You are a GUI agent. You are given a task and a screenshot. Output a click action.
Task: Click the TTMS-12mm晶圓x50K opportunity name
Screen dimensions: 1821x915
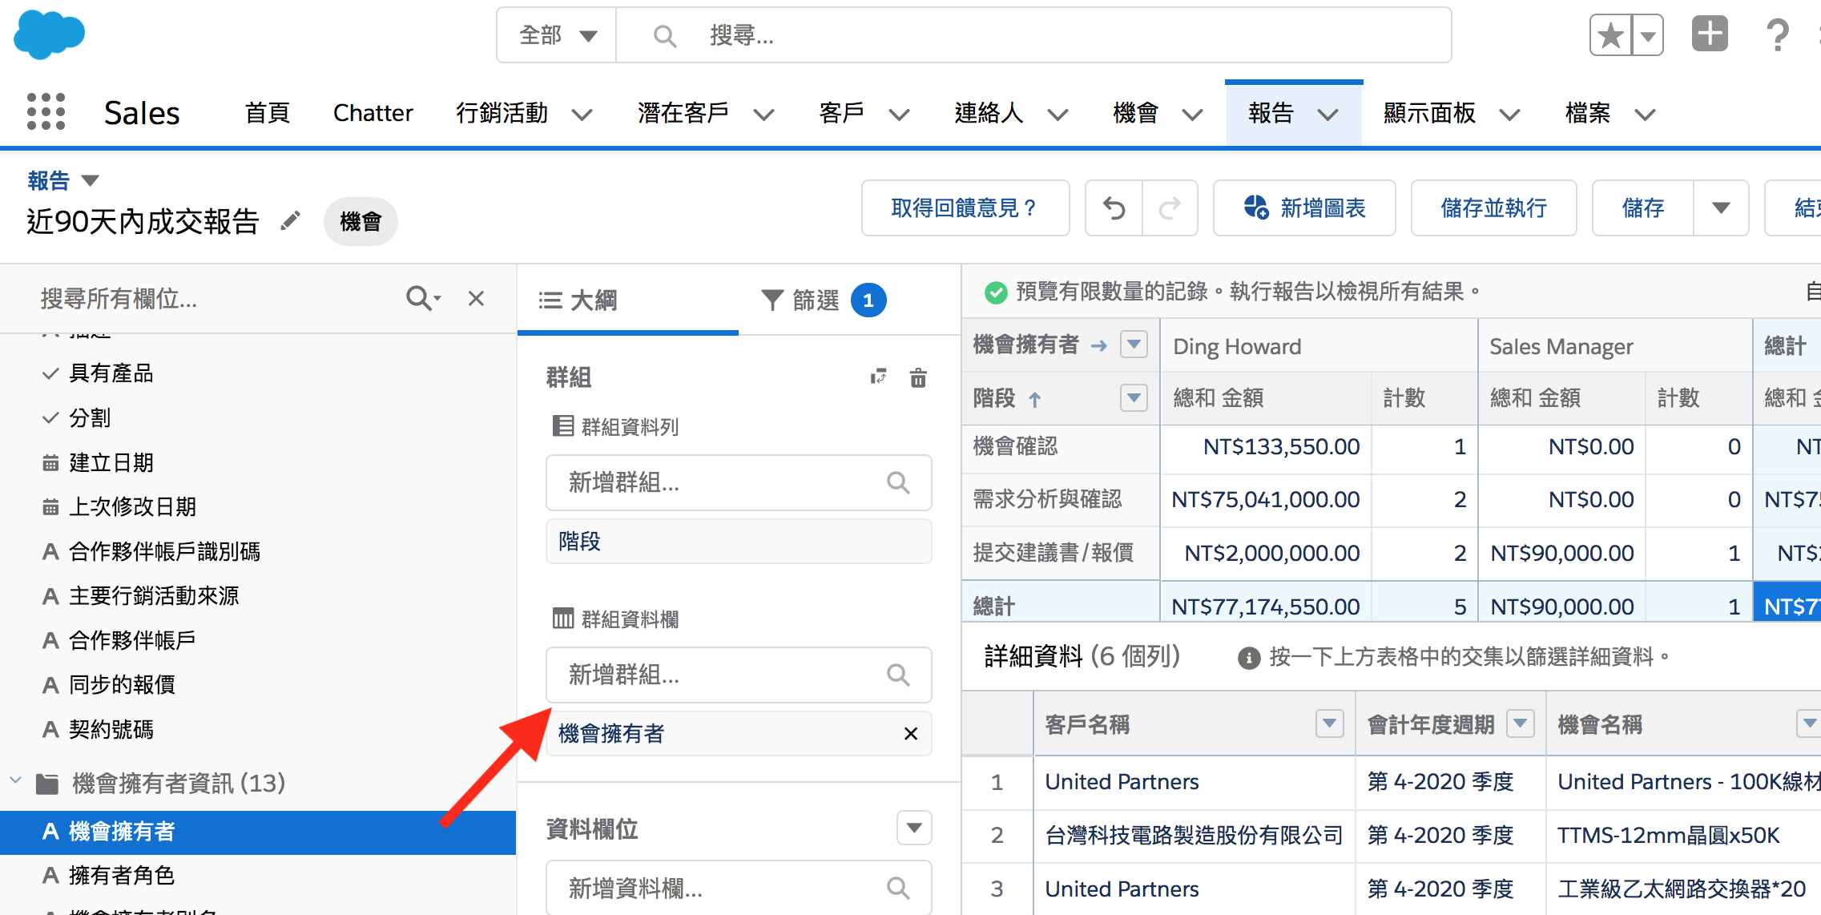(1669, 836)
